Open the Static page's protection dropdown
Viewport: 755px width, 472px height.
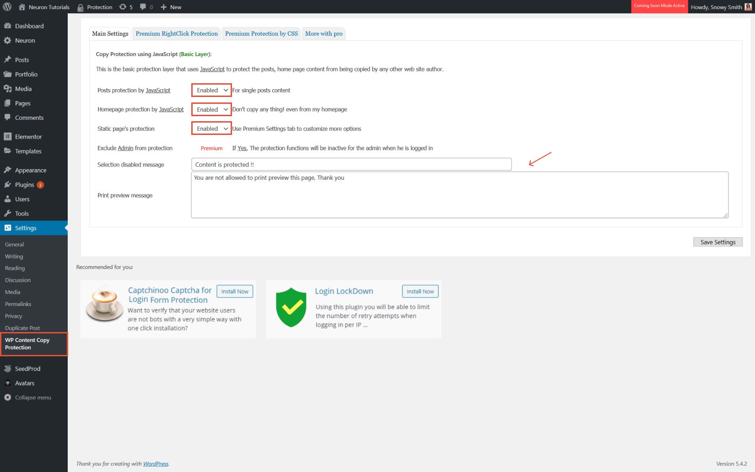click(210, 129)
